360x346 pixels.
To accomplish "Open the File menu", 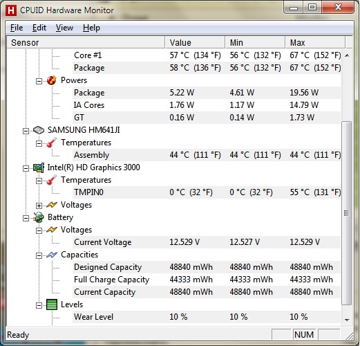I will point(17,28).
